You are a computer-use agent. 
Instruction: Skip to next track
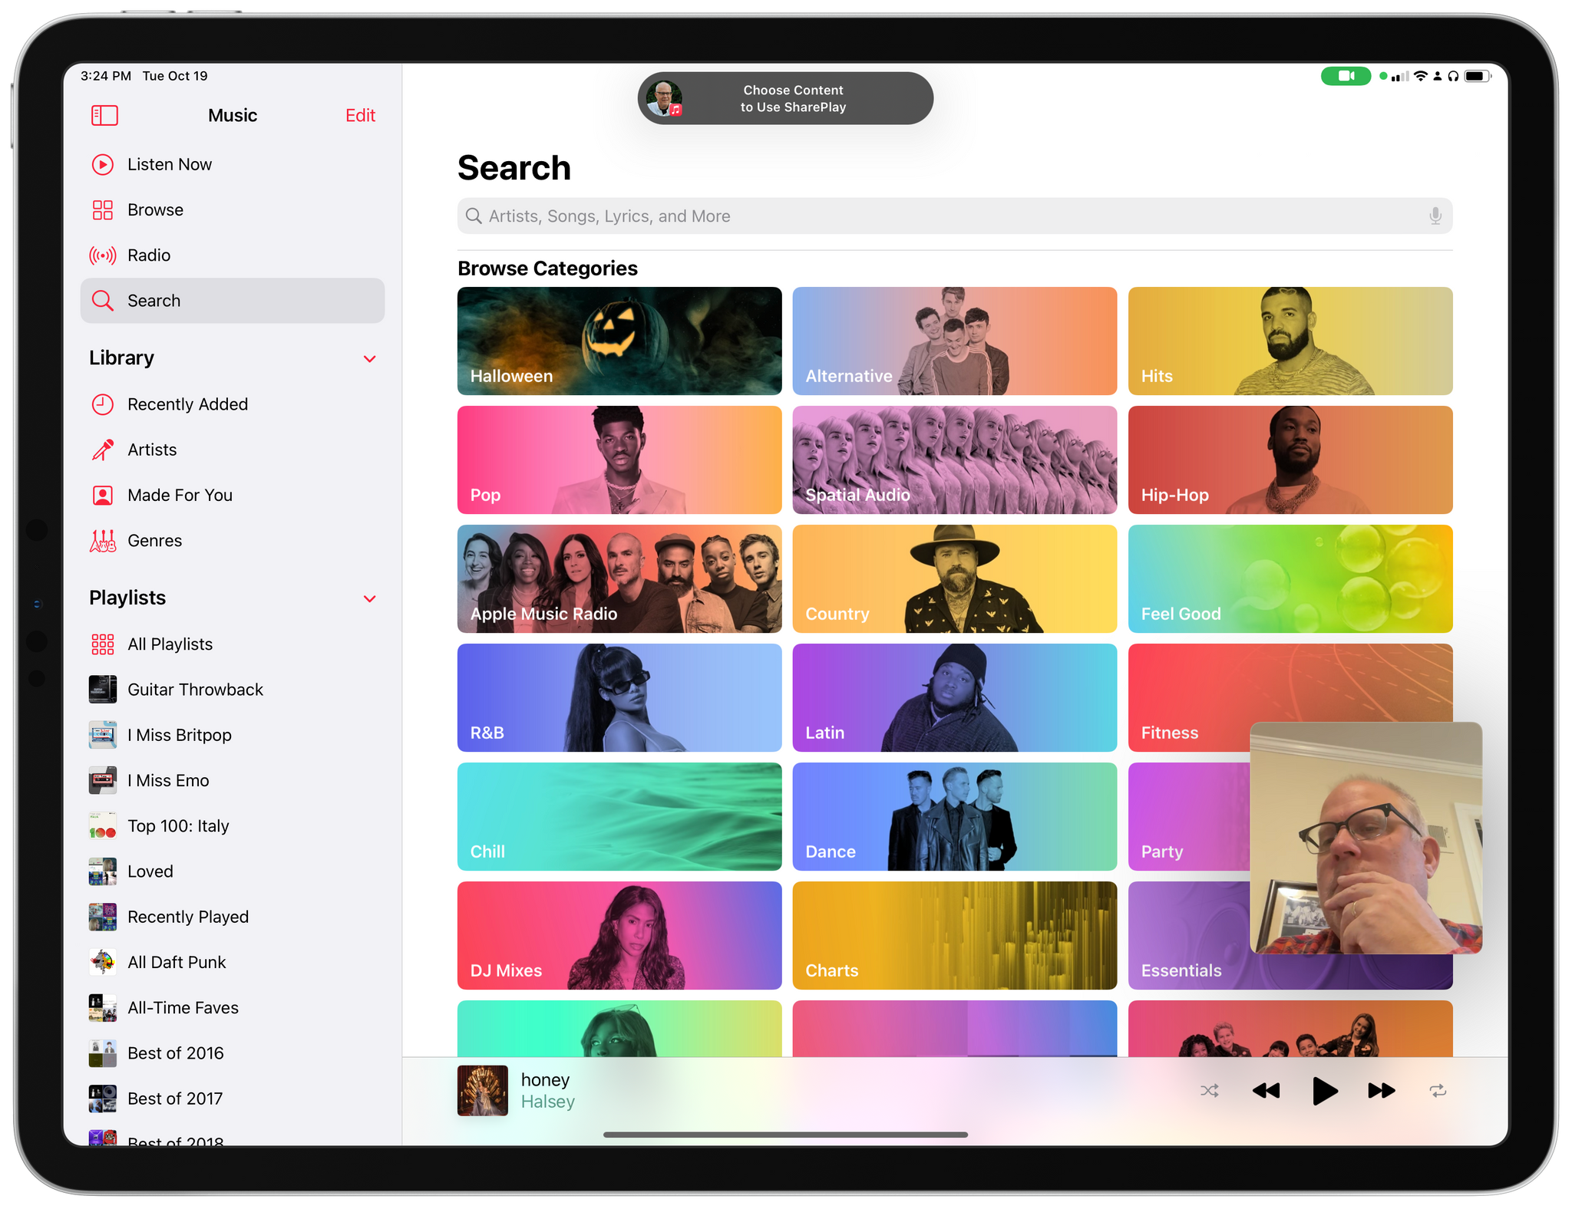[x=1382, y=1091]
